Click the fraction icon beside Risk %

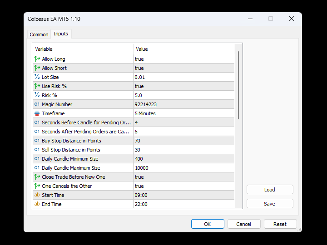(37, 95)
